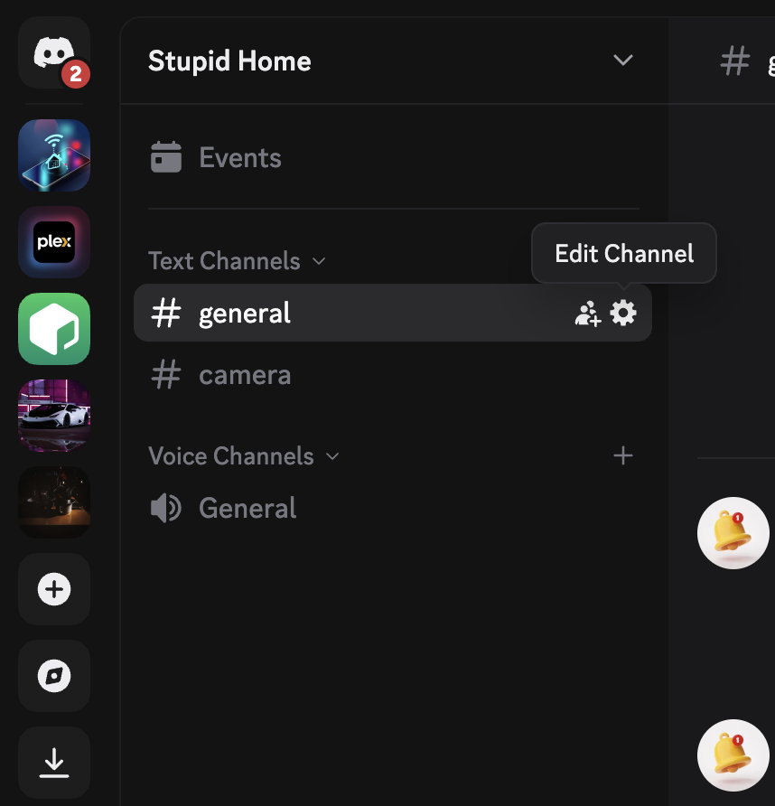775x806 pixels.
Task: Click the upper bell notification avatar
Action: click(x=733, y=533)
